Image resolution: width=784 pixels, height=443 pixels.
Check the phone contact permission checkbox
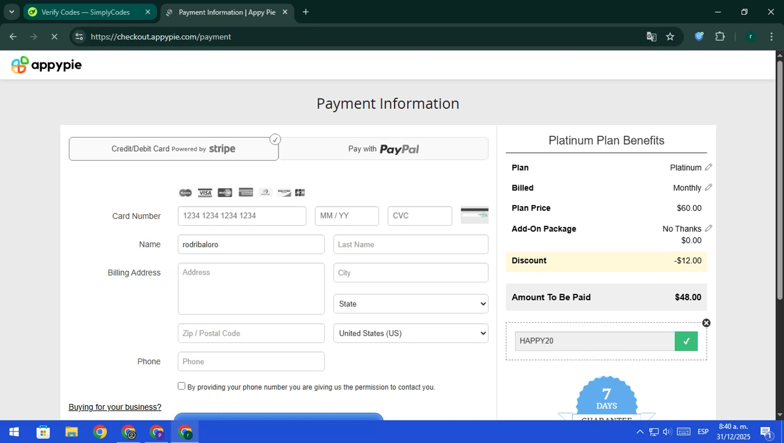(x=181, y=386)
